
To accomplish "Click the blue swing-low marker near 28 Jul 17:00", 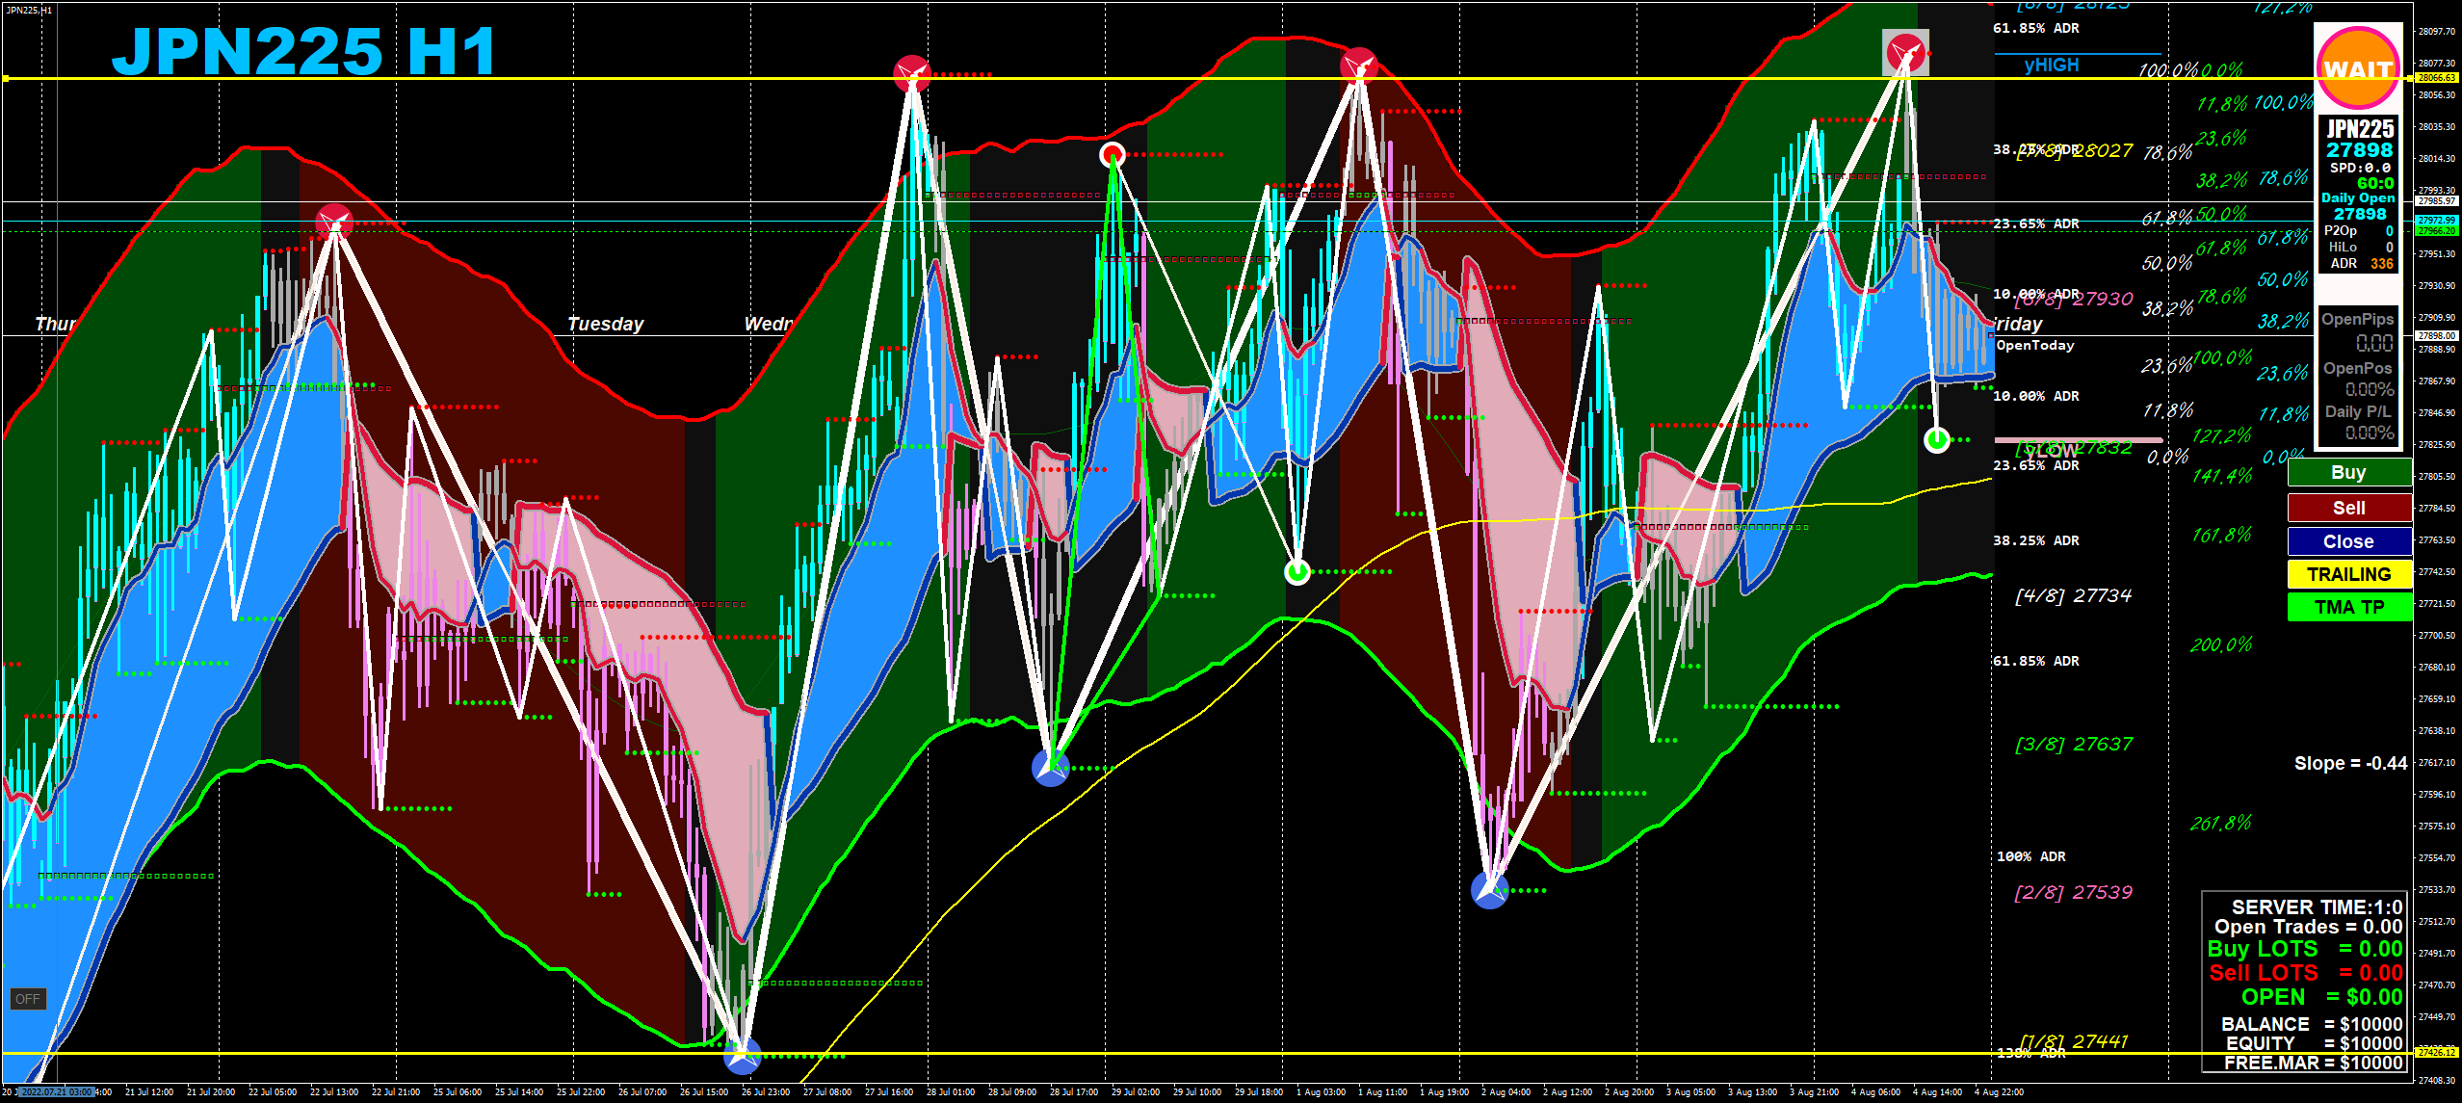I will pyautogui.click(x=1050, y=768).
